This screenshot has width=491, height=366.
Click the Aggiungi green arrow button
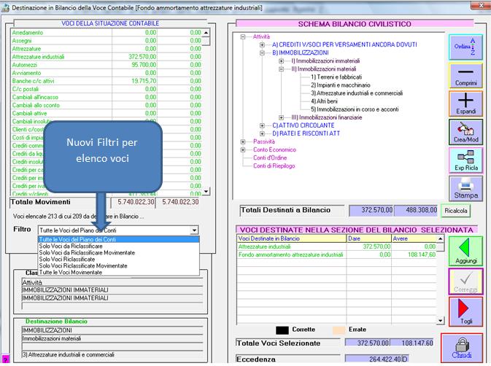(x=465, y=251)
